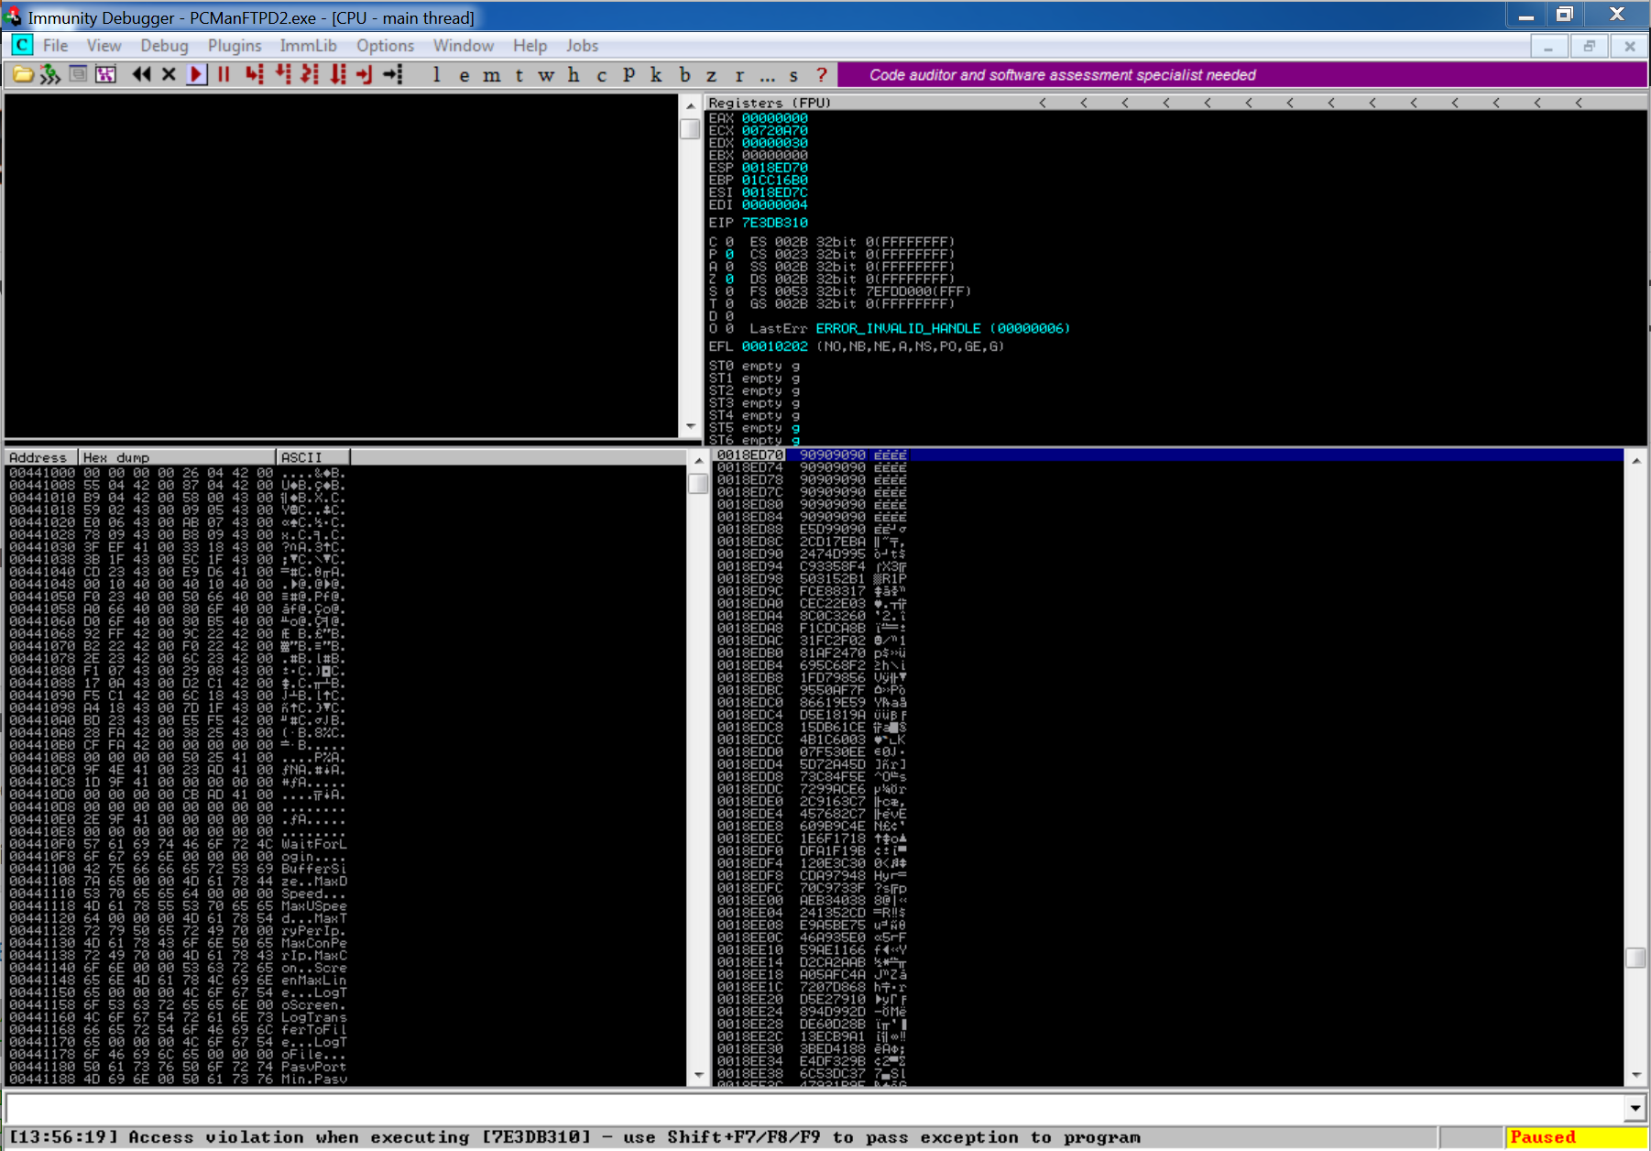Show Windows via 'w' button
Viewport: 1651px width, 1151px height.
tap(546, 75)
